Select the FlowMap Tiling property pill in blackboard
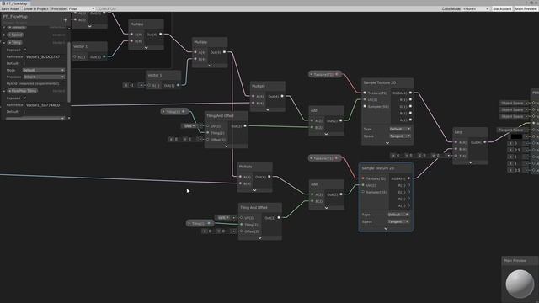This screenshot has height=303, width=539. (x=23, y=91)
